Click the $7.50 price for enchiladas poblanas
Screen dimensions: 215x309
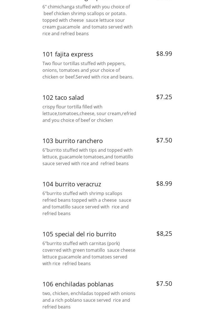tap(164, 284)
